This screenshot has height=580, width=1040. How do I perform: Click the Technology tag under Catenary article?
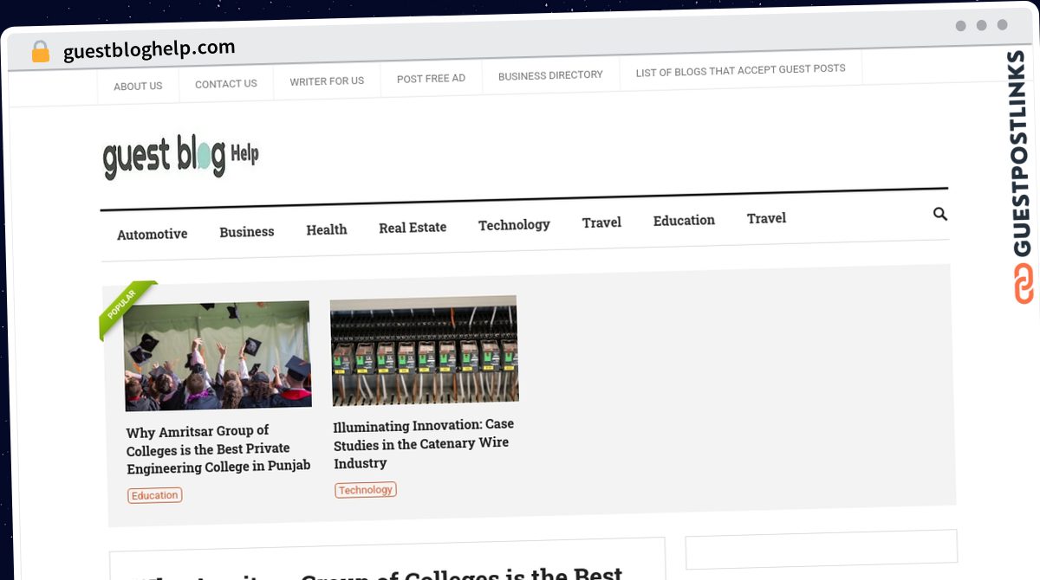click(365, 490)
